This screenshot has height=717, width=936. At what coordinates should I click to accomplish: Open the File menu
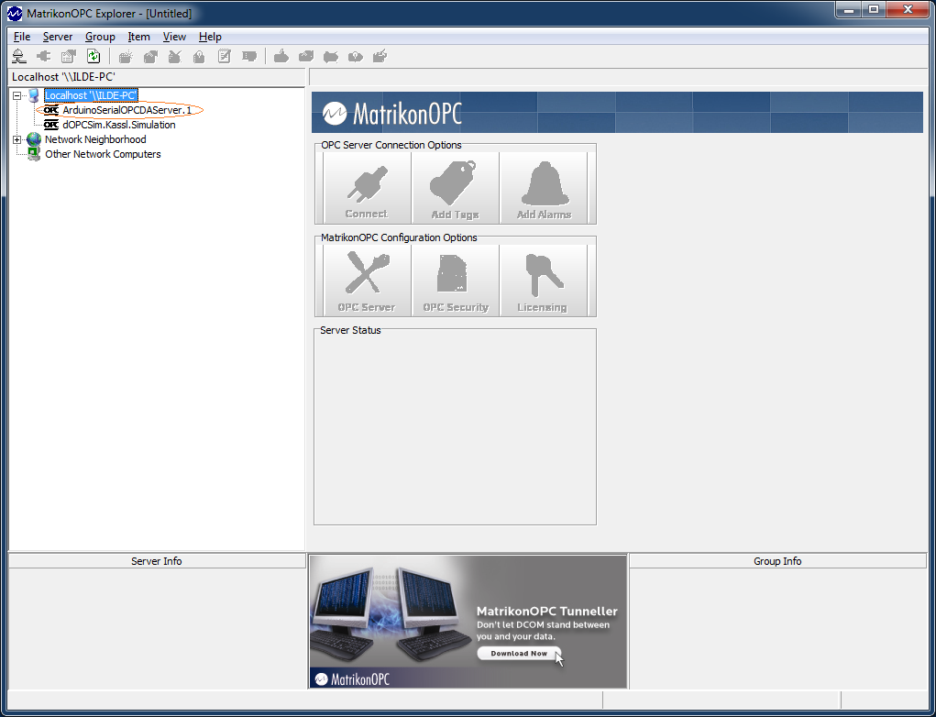22,37
